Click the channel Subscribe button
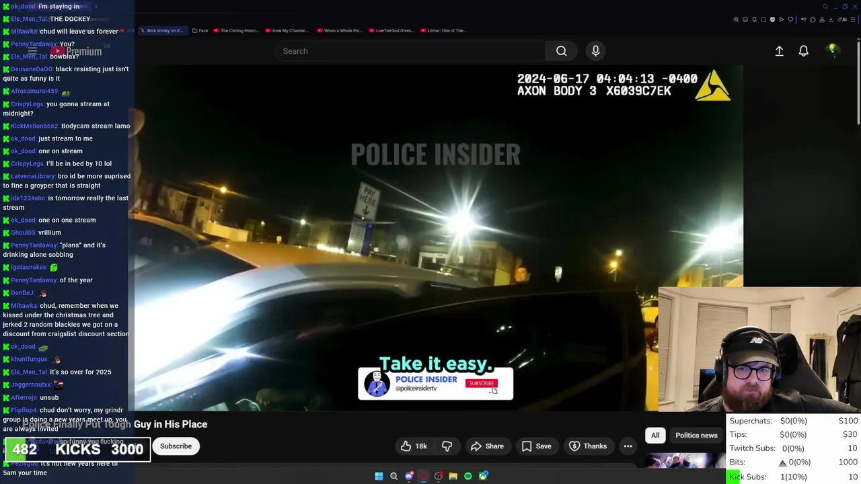Screen dimensions: 861x484 (x=176, y=446)
